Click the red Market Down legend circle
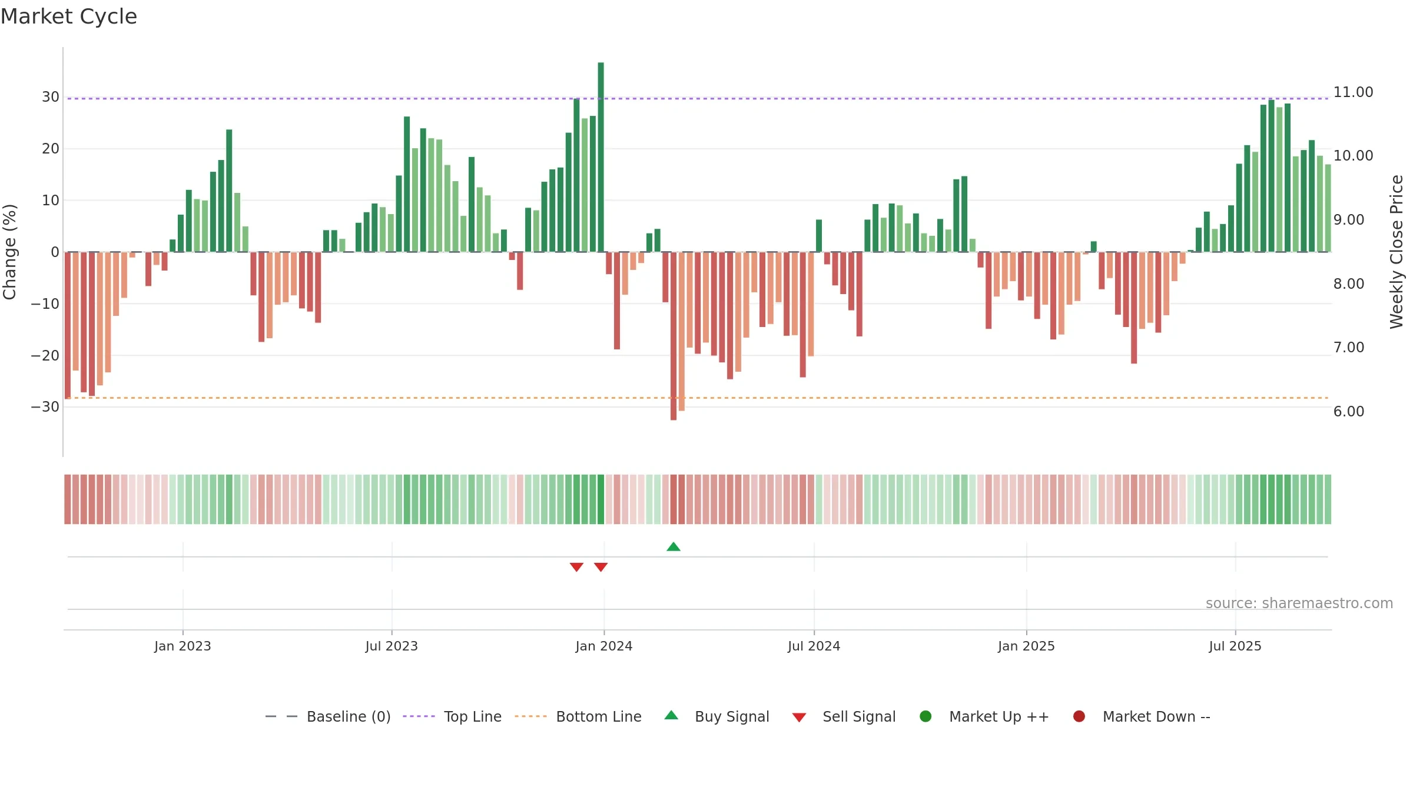 click(x=1079, y=716)
